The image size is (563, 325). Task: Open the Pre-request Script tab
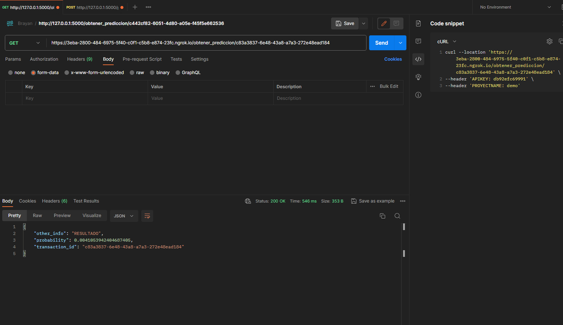[x=142, y=59]
